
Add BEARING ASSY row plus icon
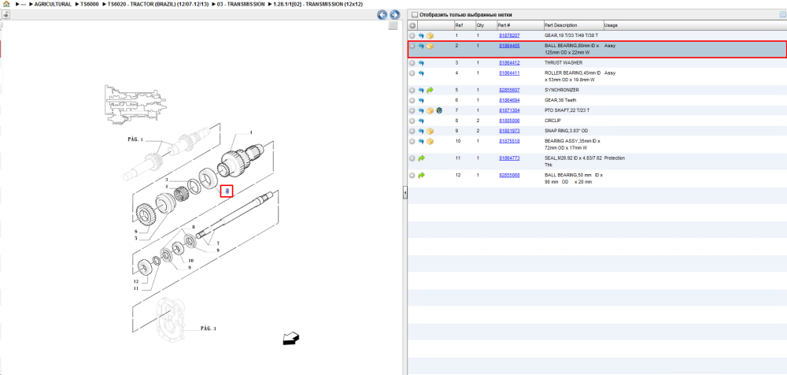click(412, 141)
